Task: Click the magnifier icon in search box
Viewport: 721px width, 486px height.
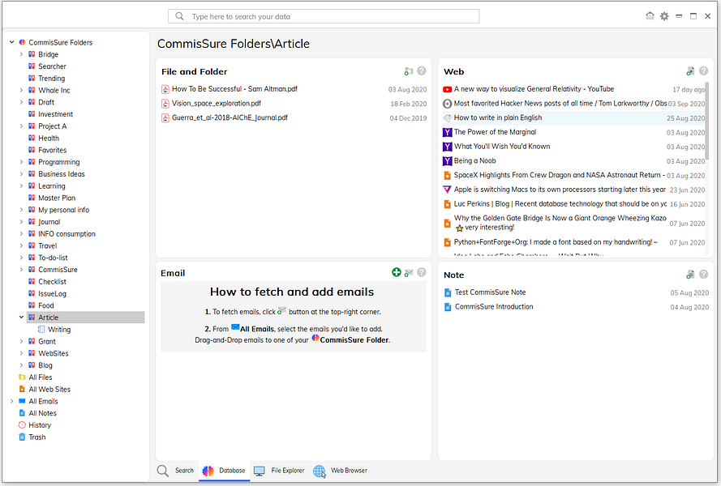Action: pos(180,16)
